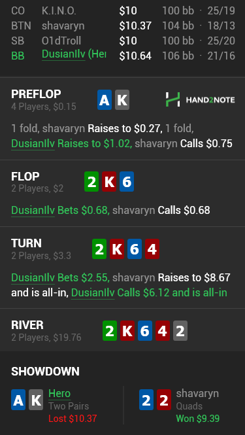Click the gray 2 river card
The width and height of the screenshot is (245, 435).
pyautogui.click(x=180, y=331)
